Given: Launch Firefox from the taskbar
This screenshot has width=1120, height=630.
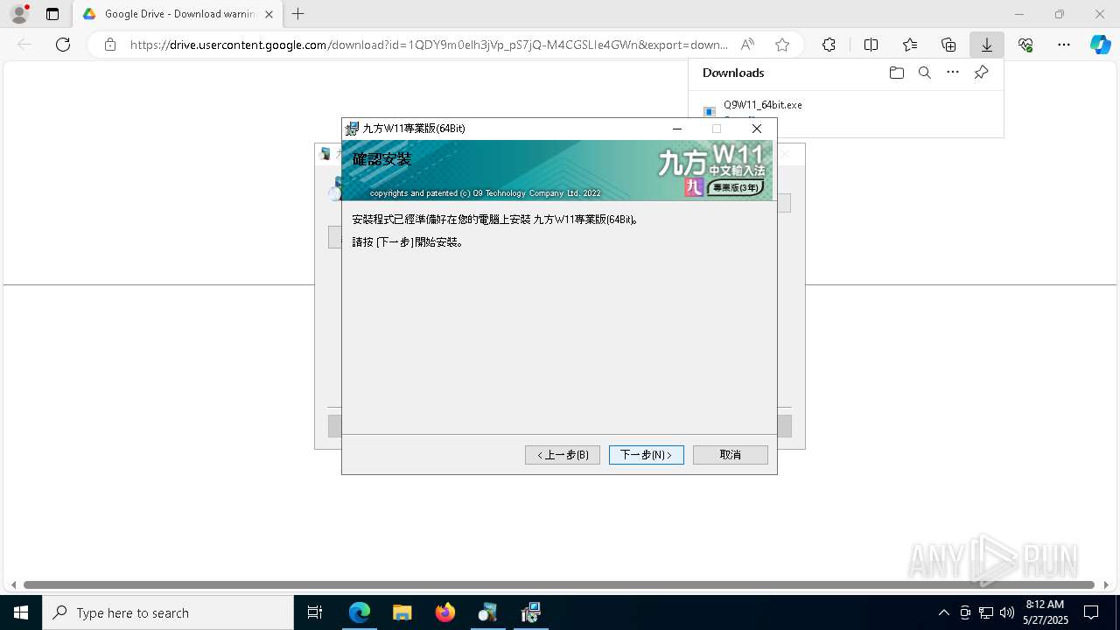Looking at the screenshot, I should (444, 612).
